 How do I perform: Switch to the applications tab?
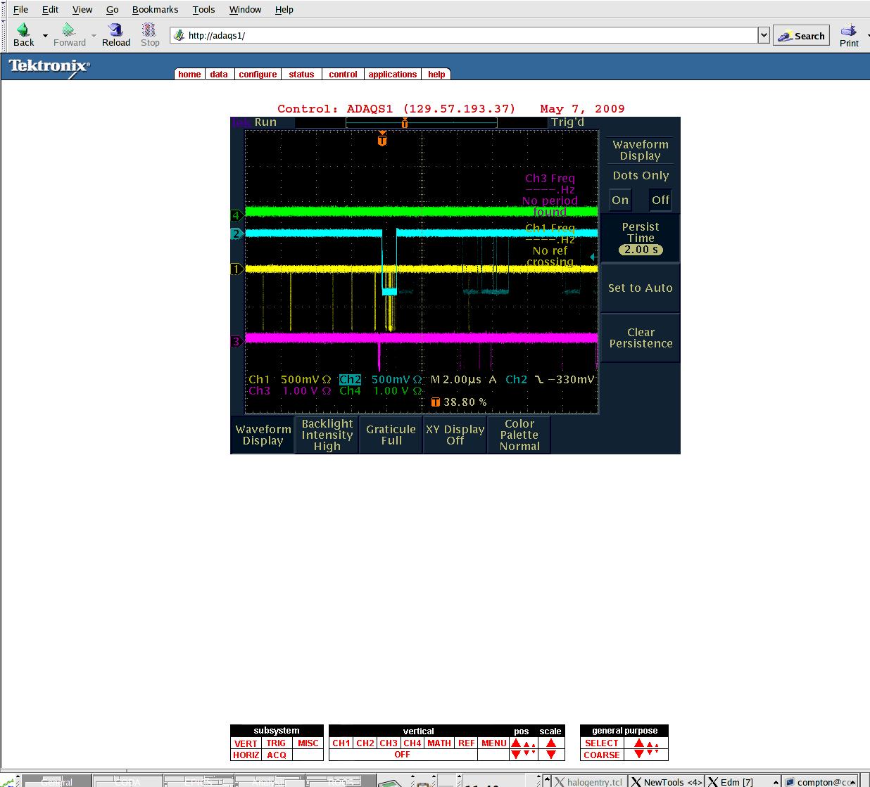(392, 74)
